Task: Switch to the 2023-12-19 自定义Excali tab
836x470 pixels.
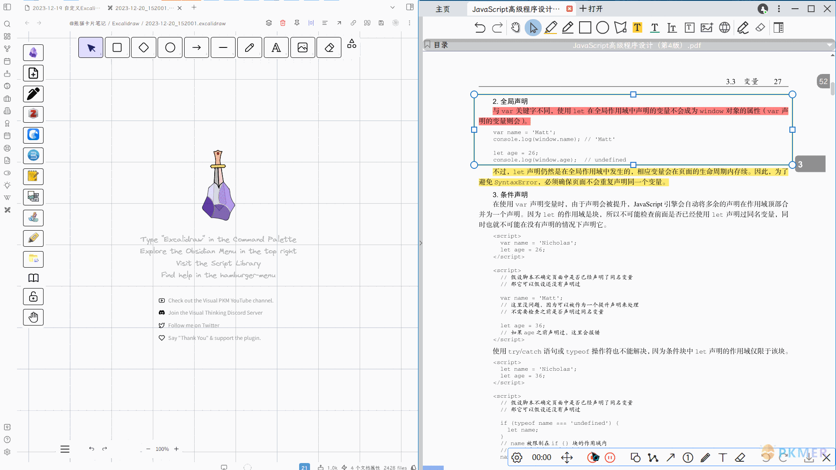Action: coord(62,8)
